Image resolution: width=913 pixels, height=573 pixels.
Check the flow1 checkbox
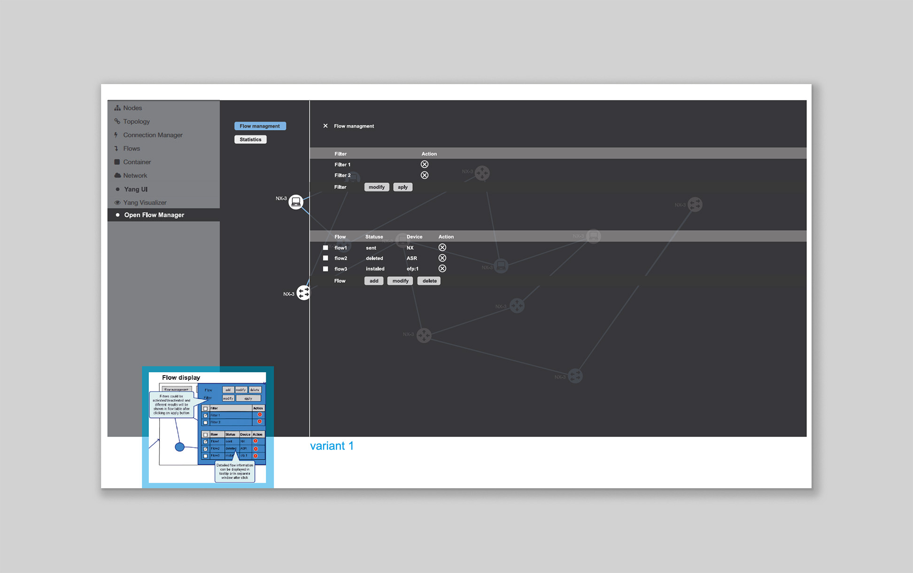click(325, 248)
